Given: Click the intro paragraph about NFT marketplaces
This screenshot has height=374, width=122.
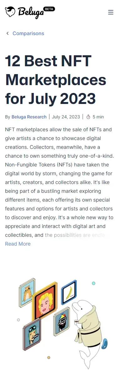Looking at the screenshot, I should point(59,182).
